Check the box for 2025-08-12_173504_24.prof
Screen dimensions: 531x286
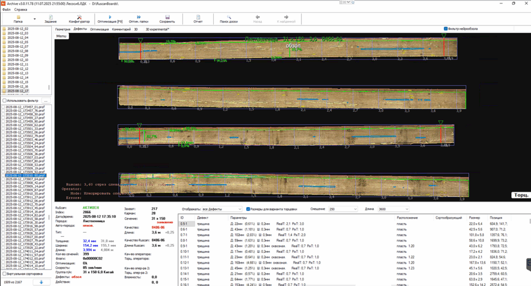point(4,143)
